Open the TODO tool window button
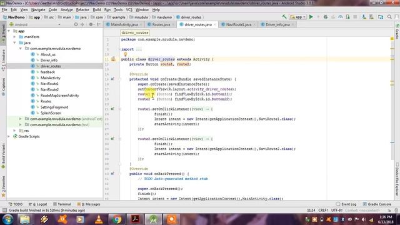This screenshot has height=225, width=400. (16, 204)
